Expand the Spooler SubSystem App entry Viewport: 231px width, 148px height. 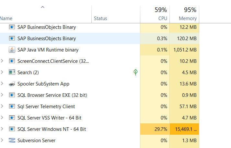pyautogui.click(x=2, y=84)
